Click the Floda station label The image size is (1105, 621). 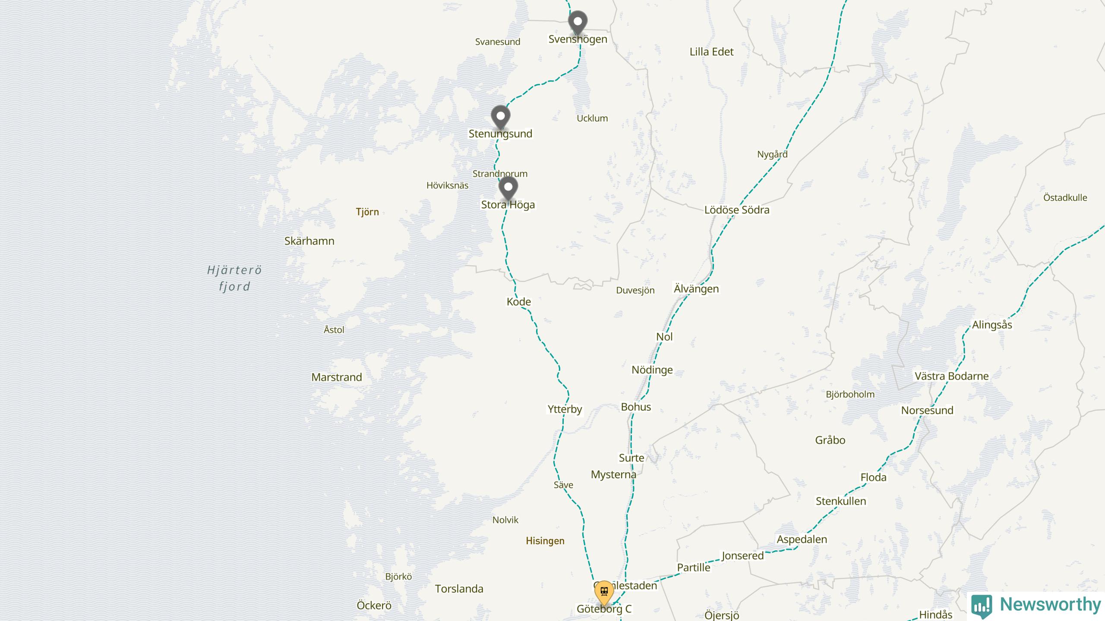tap(873, 477)
